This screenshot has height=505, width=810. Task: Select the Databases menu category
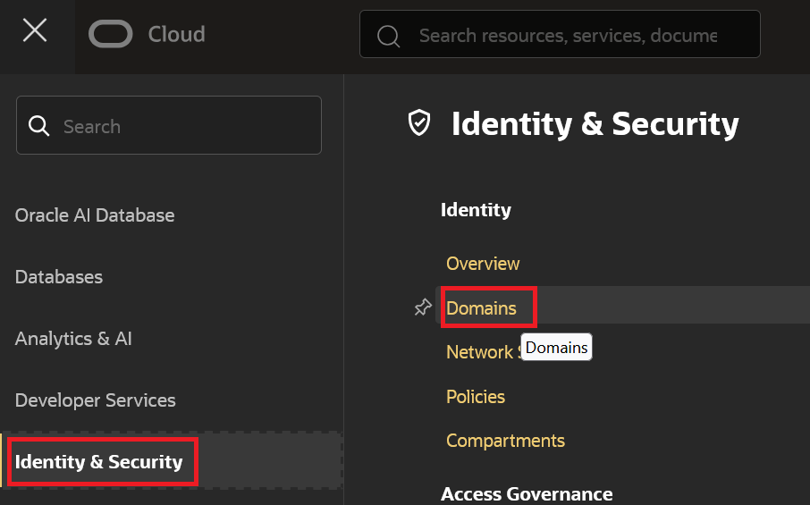[59, 277]
